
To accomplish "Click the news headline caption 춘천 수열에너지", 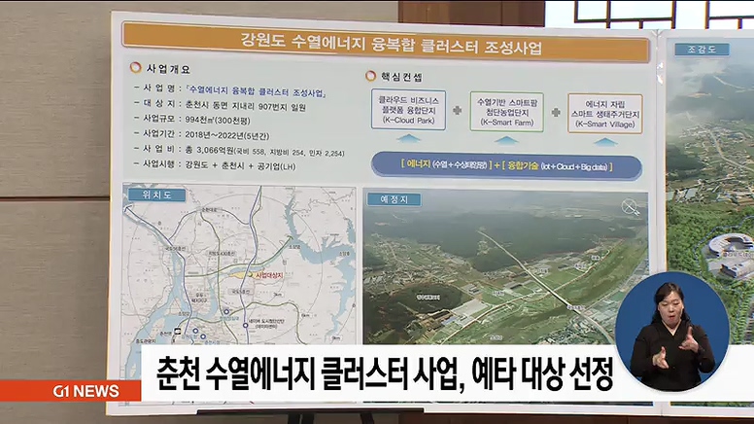I will coord(379,373).
